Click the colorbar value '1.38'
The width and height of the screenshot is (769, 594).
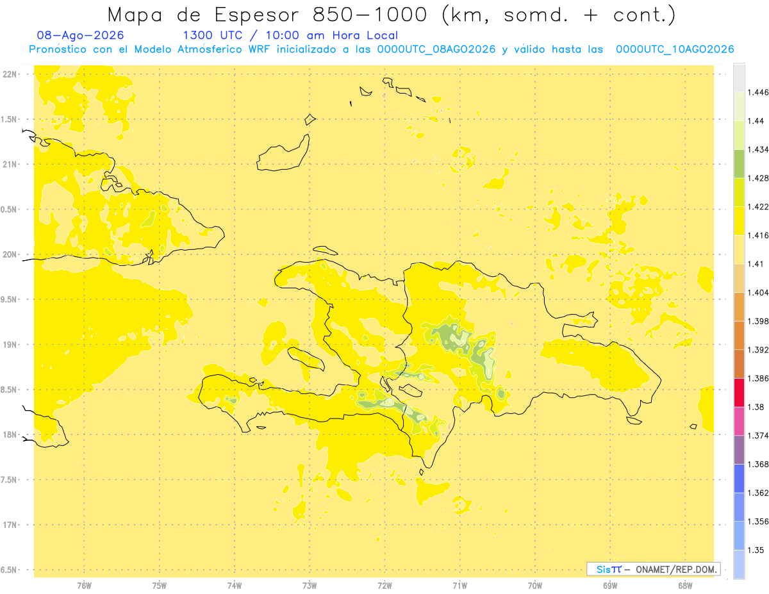coord(756,407)
